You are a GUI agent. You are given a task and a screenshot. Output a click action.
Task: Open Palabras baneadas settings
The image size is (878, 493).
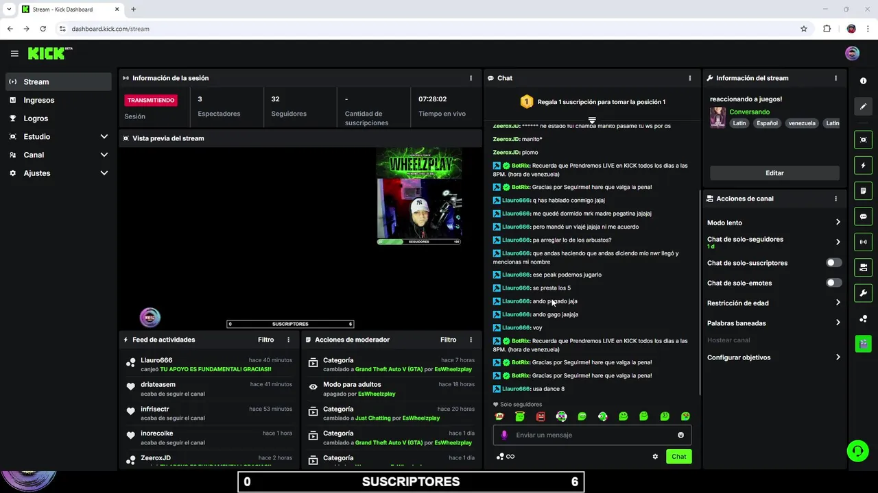774,323
